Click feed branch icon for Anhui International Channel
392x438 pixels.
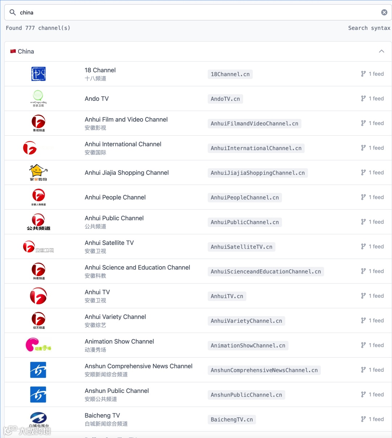[363, 148]
